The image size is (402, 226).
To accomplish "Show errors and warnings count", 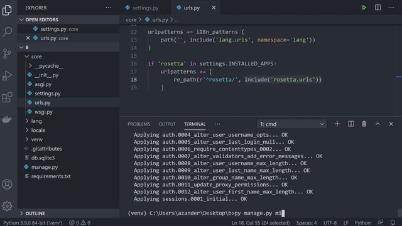I will 80,223.
